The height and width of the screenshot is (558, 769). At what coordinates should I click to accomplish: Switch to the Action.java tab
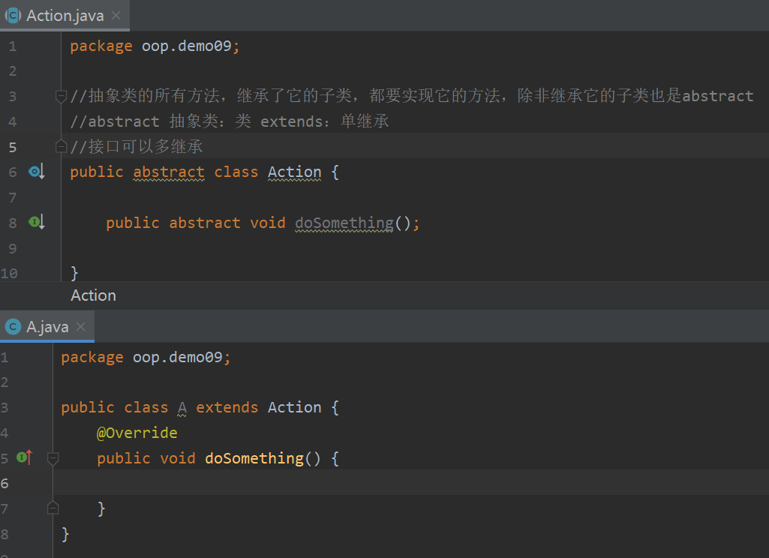(65, 16)
